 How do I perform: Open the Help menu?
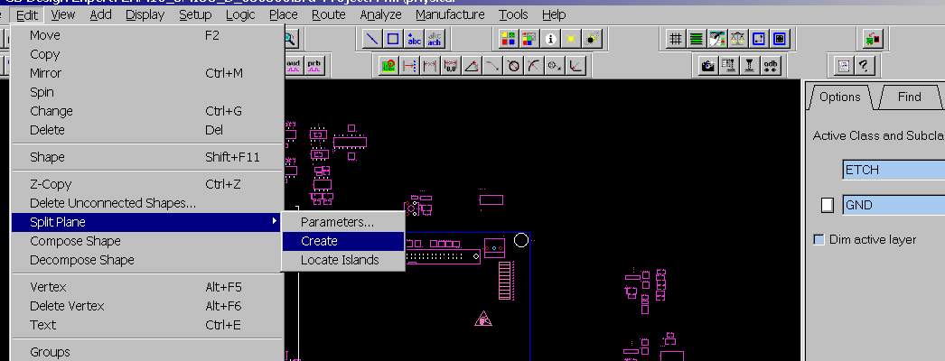click(x=553, y=14)
